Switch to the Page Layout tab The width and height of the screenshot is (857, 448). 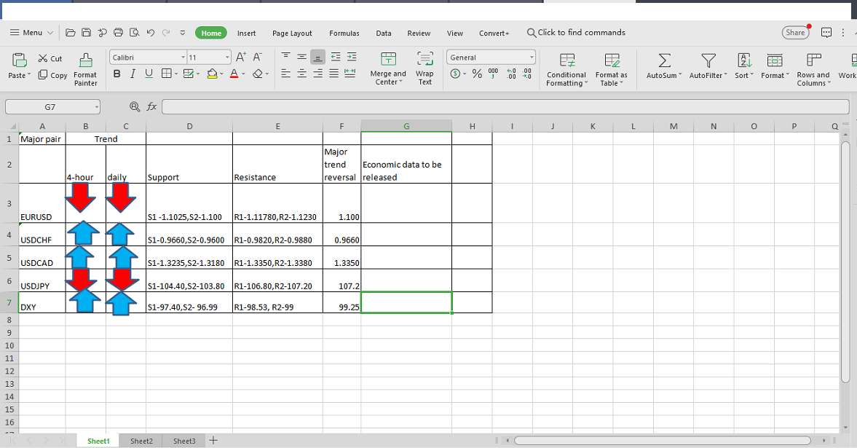[292, 33]
